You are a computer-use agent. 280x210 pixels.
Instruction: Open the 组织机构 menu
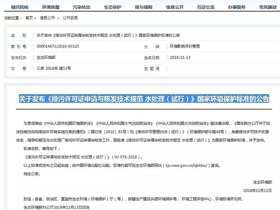tap(19, 6)
